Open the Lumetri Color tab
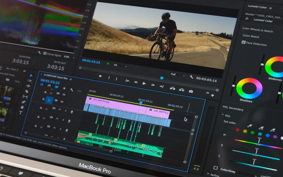Image resolution: width=283 pixels, height=177 pixels. click(257, 7)
